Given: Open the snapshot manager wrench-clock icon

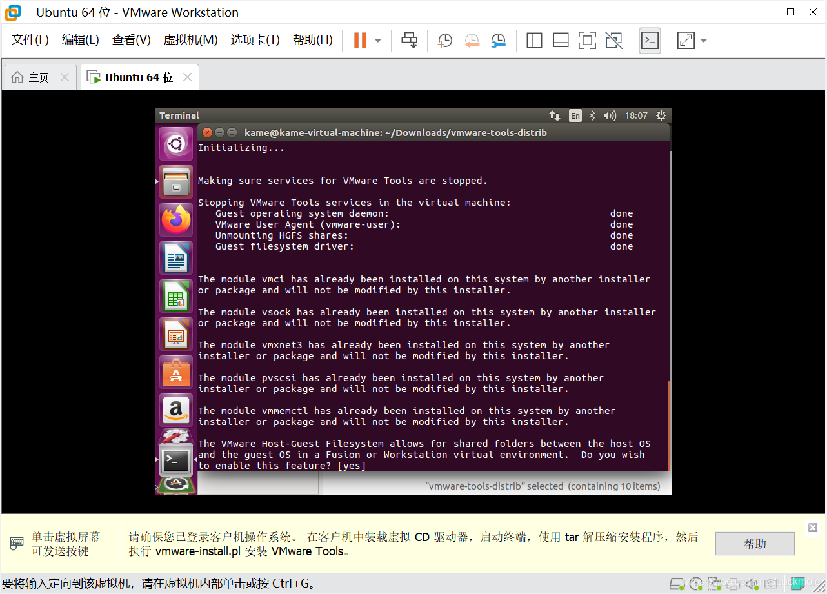Looking at the screenshot, I should click(498, 41).
